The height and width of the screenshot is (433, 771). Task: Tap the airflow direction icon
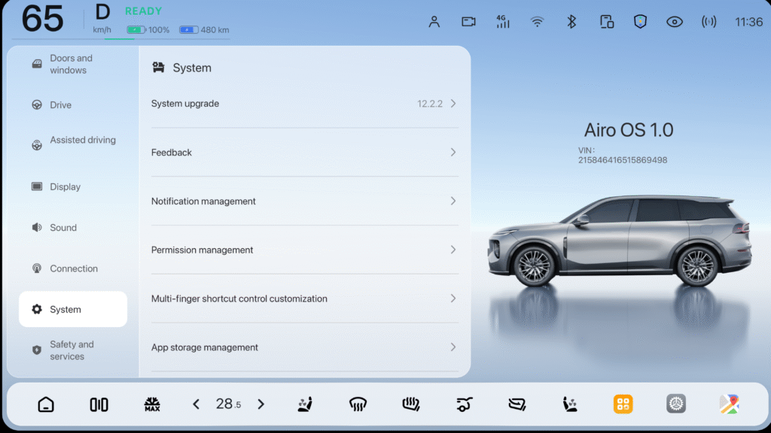(517, 404)
